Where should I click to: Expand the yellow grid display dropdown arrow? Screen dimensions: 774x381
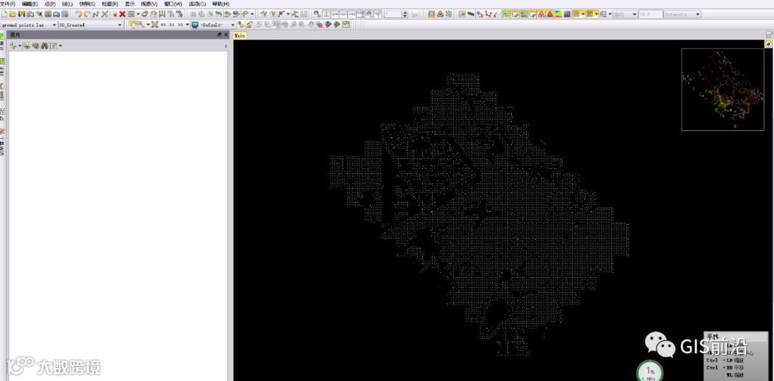pyautogui.click(x=583, y=14)
